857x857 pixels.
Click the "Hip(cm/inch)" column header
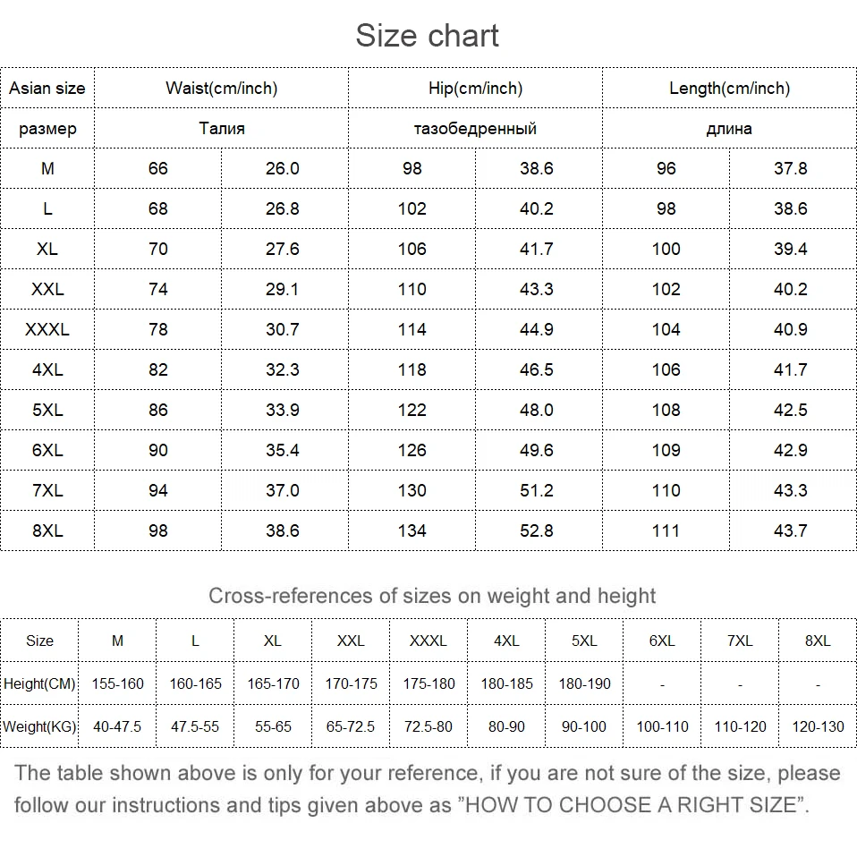475,88
